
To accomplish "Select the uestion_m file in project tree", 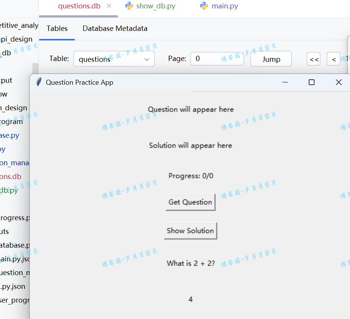I will [x=15, y=273].
